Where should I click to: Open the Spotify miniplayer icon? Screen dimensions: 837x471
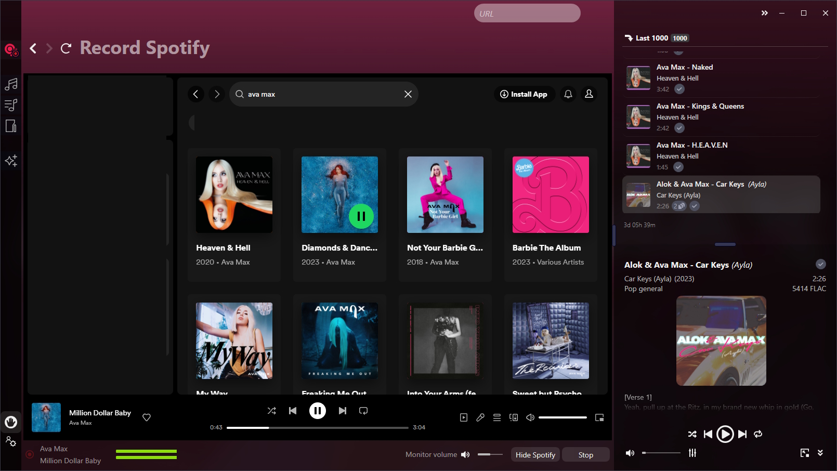point(599,417)
